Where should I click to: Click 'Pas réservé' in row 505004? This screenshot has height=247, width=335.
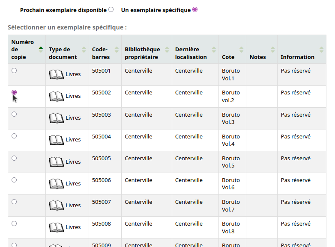point(296,136)
